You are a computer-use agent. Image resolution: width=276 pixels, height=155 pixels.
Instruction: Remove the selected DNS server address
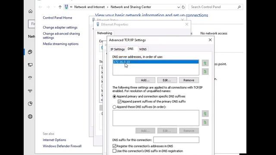pyautogui.click(x=189, y=80)
